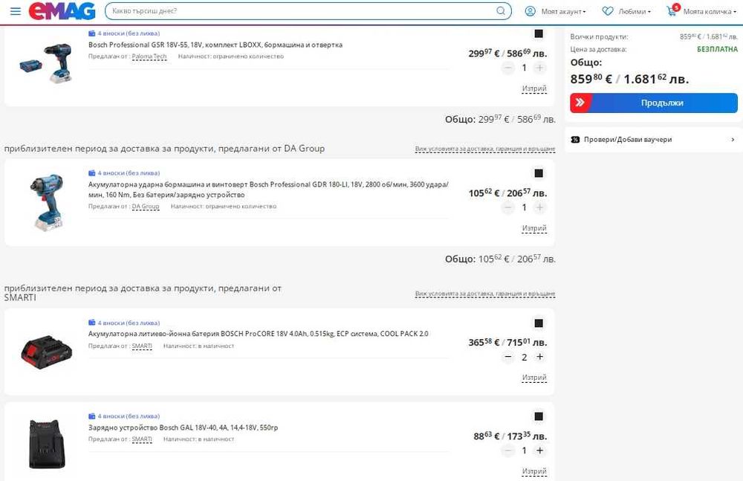The width and height of the screenshot is (743, 481).
Task: View SMARTI delivery and warranty conditions
Action: pos(484,294)
